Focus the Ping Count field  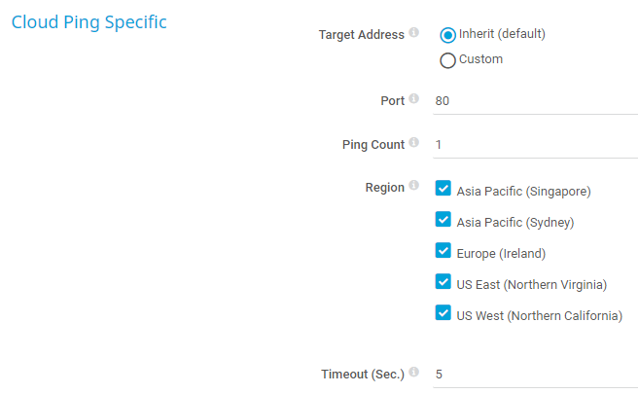click(535, 145)
